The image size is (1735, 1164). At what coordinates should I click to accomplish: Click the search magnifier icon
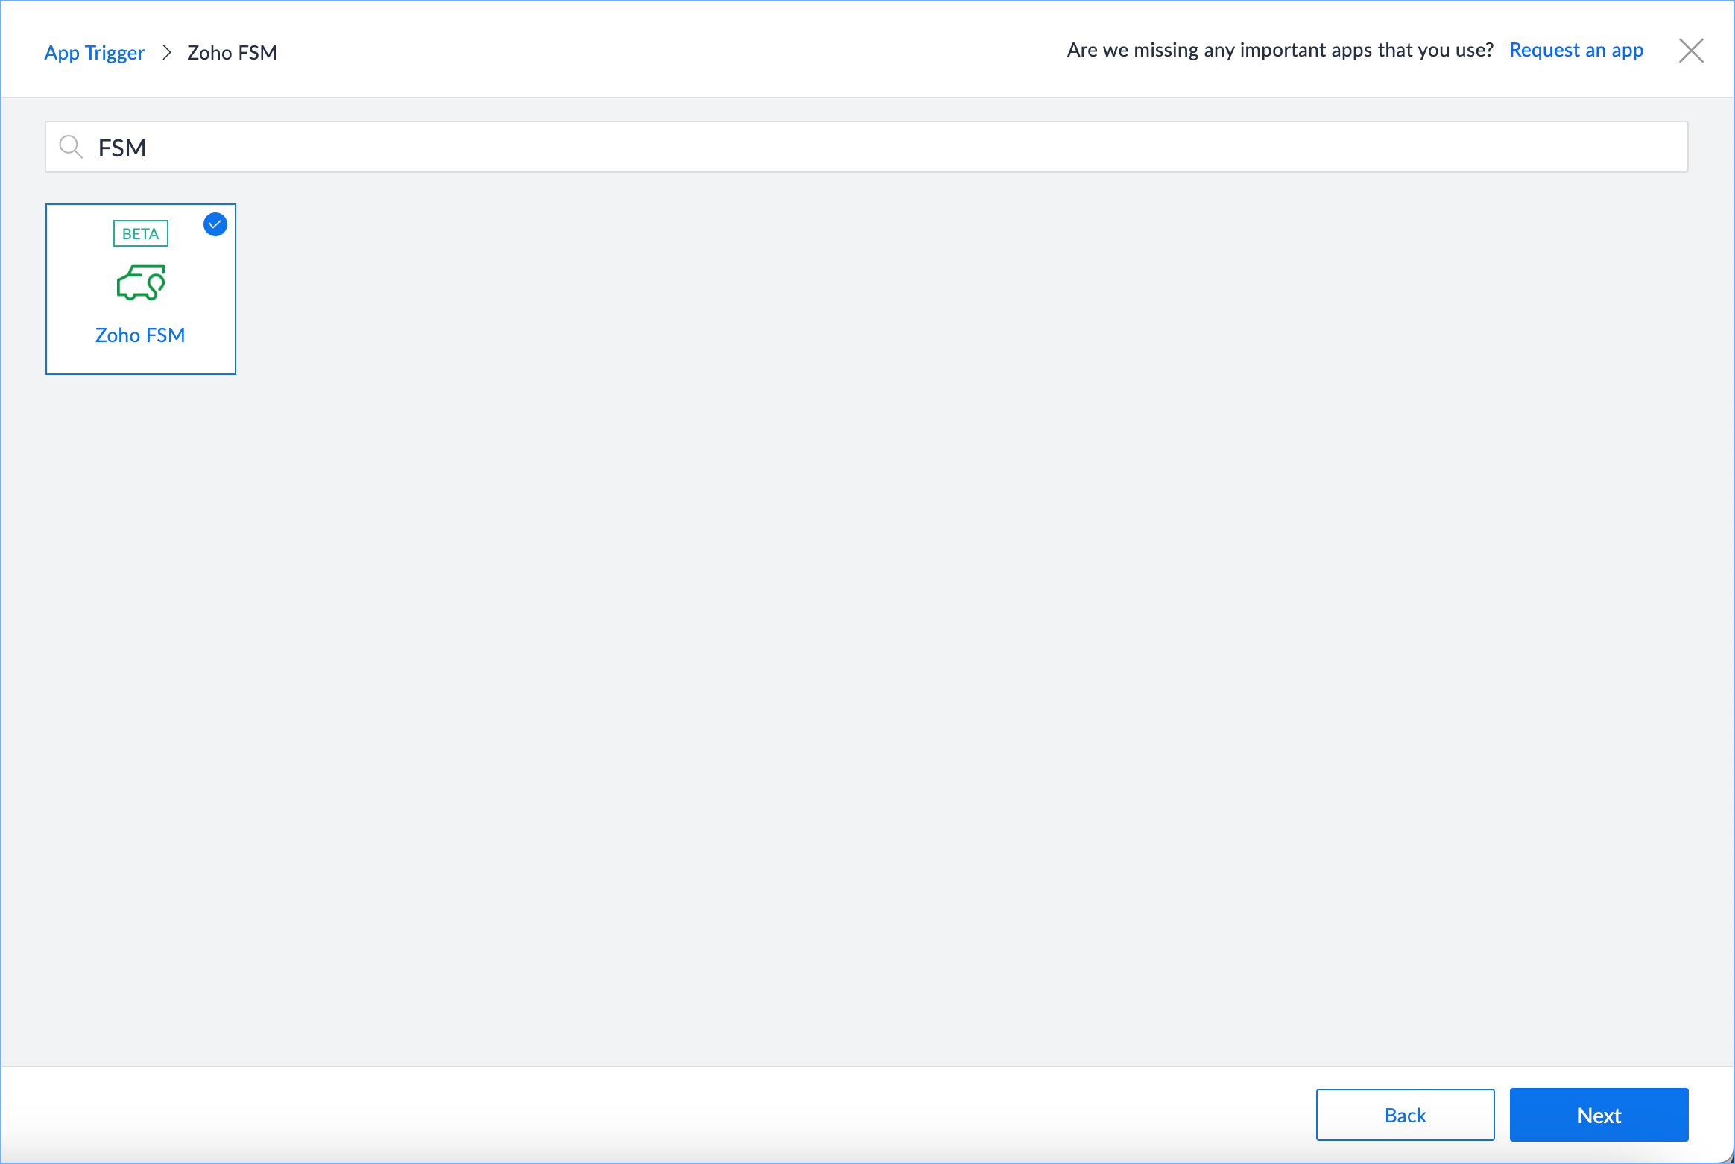coord(71,147)
